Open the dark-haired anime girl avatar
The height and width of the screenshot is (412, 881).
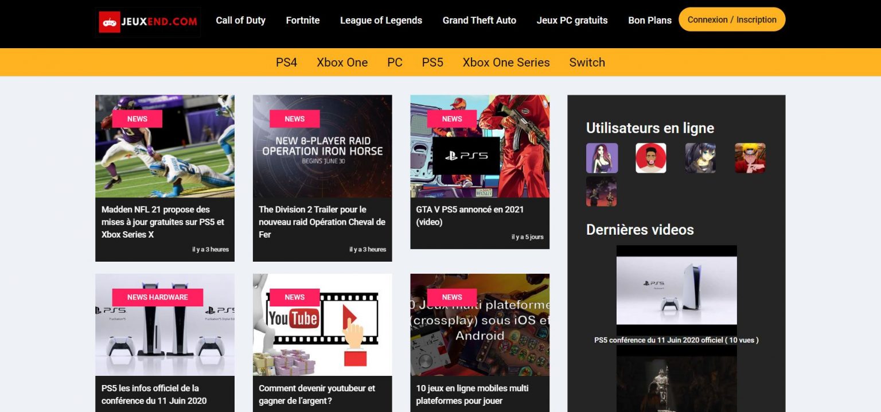coord(700,158)
